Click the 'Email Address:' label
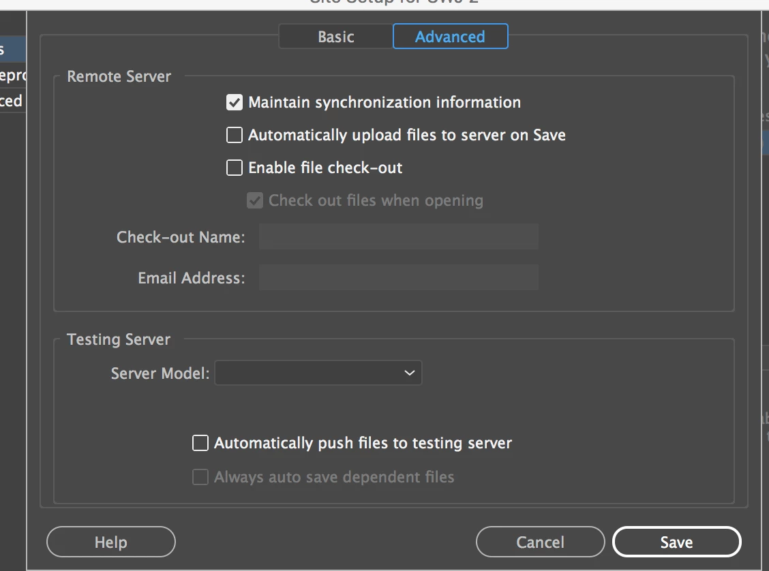769x571 pixels. [x=192, y=278]
